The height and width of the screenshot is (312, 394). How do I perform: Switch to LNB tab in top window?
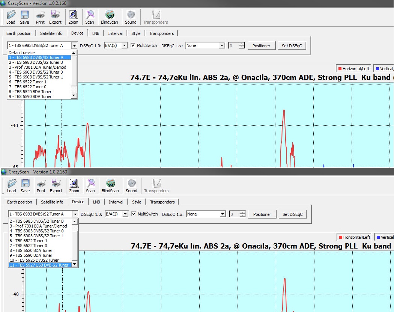[x=95, y=33]
